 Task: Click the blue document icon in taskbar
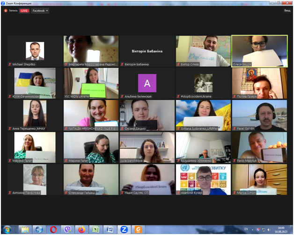click(110, 229)
